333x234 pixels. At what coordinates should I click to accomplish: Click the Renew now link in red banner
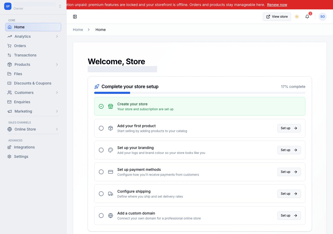[x=277, y=5]
